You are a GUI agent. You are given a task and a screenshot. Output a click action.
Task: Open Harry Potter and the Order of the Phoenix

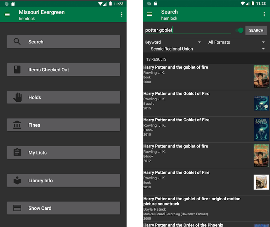coord(183,225)
